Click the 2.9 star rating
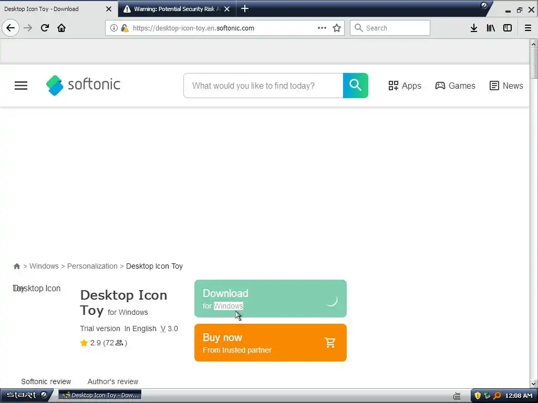Viewport: 538px width, 403px height. click(104, 343)
